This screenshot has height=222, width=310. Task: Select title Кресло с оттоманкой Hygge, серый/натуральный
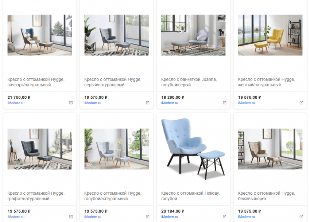(x=113, y=82)
